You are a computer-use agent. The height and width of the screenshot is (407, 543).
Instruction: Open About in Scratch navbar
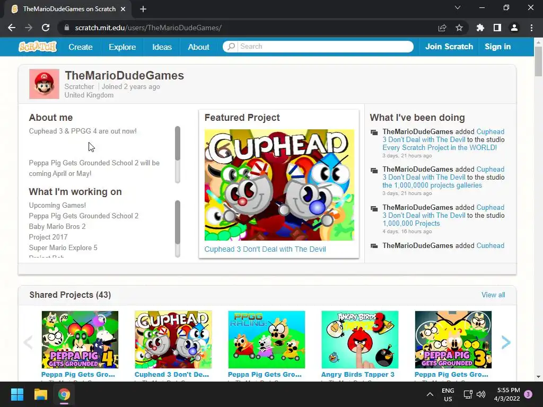tap(198, 47)
